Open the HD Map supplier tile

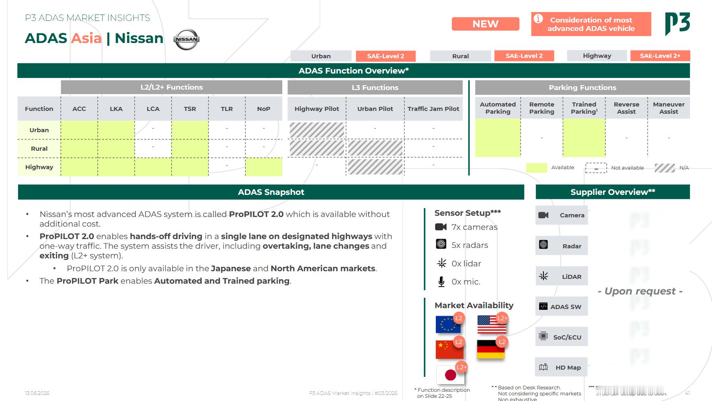tap(561, 367)
